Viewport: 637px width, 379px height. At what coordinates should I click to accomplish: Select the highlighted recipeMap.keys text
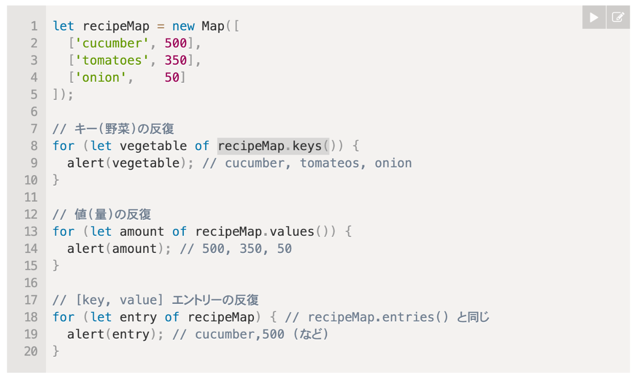[x=273, y=146]
